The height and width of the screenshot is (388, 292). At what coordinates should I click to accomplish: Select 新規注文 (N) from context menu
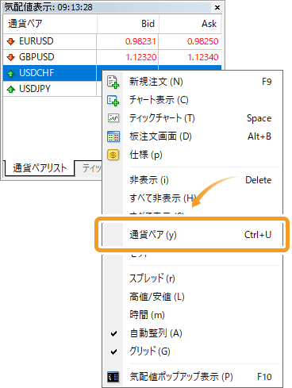[192, 82]
